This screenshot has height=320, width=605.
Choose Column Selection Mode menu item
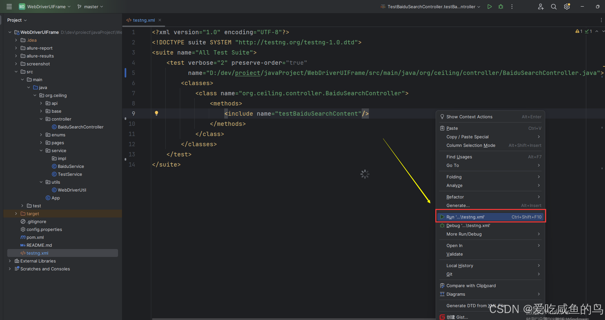[490, 145]
